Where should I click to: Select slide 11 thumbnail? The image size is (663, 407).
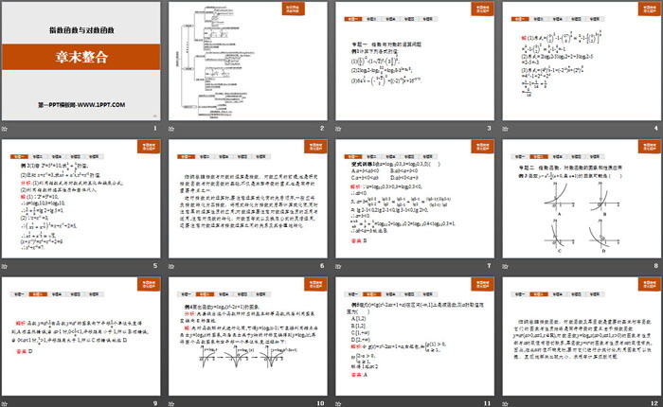(x=415, y=336)
